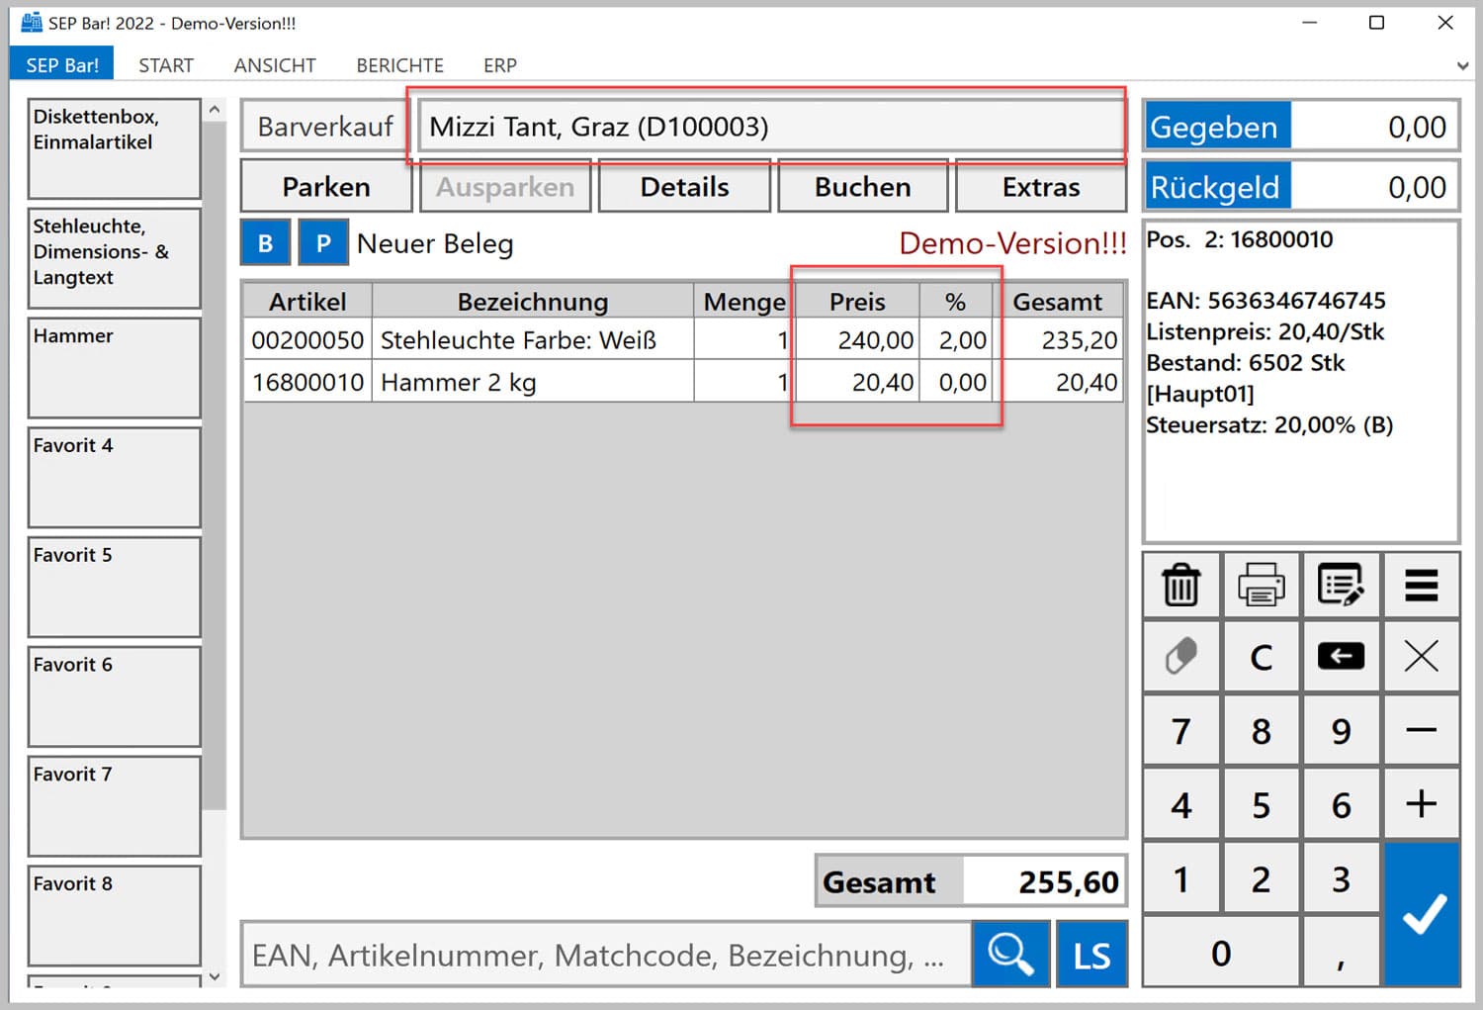The height and width of the screenshot is (1010, 1483).
Task: Click the Ausparken button
Action: point(505,186)
